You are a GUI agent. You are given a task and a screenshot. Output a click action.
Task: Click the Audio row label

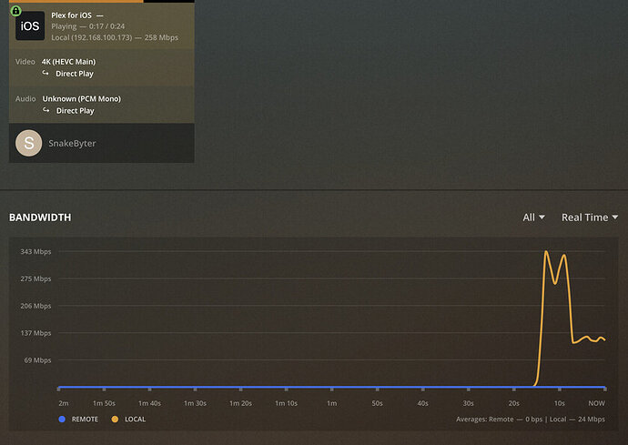tap(25, 98)
